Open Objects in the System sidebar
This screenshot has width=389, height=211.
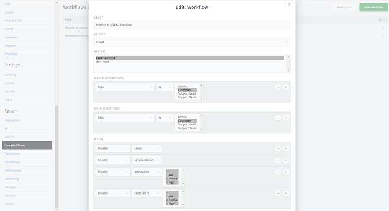pos(9,137)
